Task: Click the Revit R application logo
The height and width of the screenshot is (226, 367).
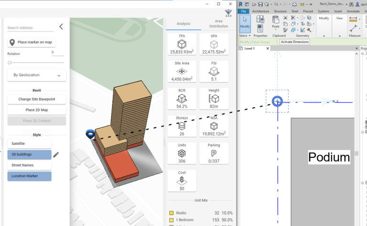Action: 241,4
